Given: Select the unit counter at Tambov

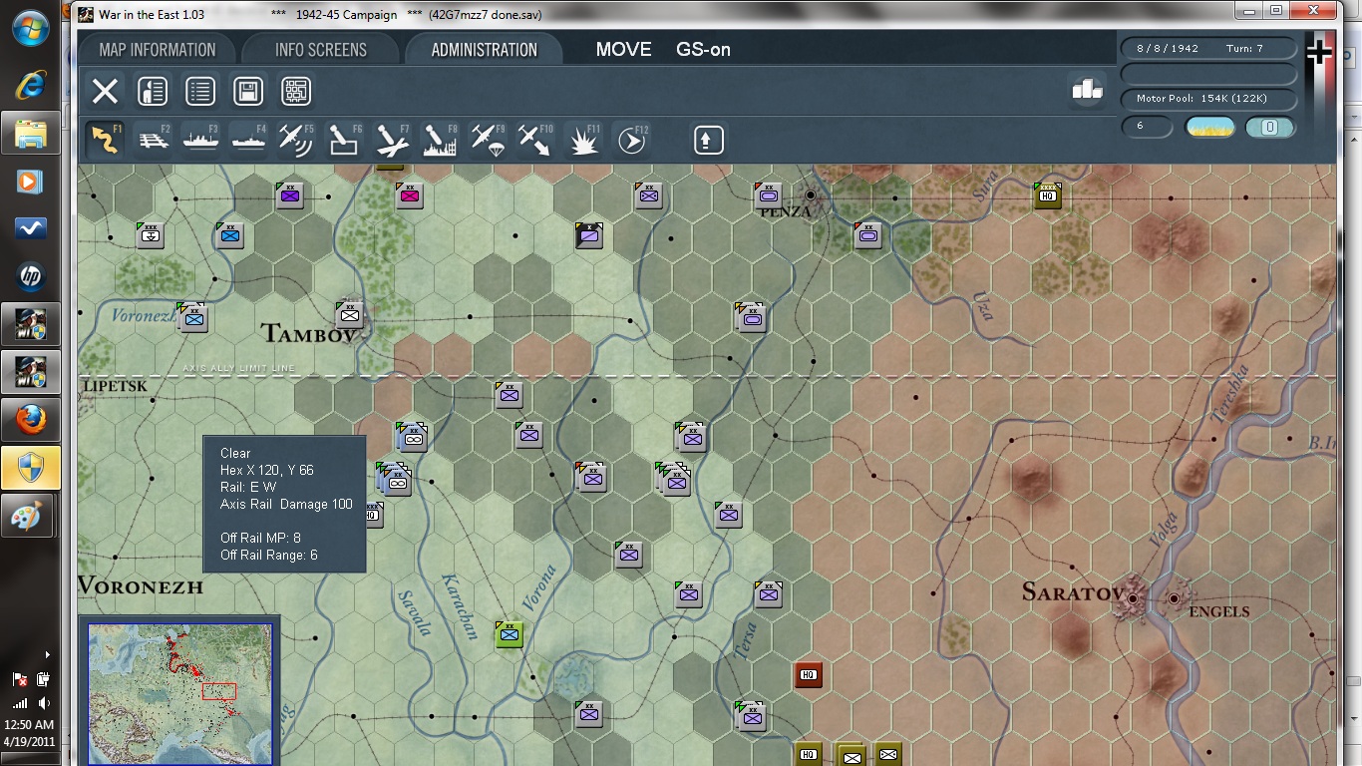Looking at the screenshot, I should click(350, 315).
